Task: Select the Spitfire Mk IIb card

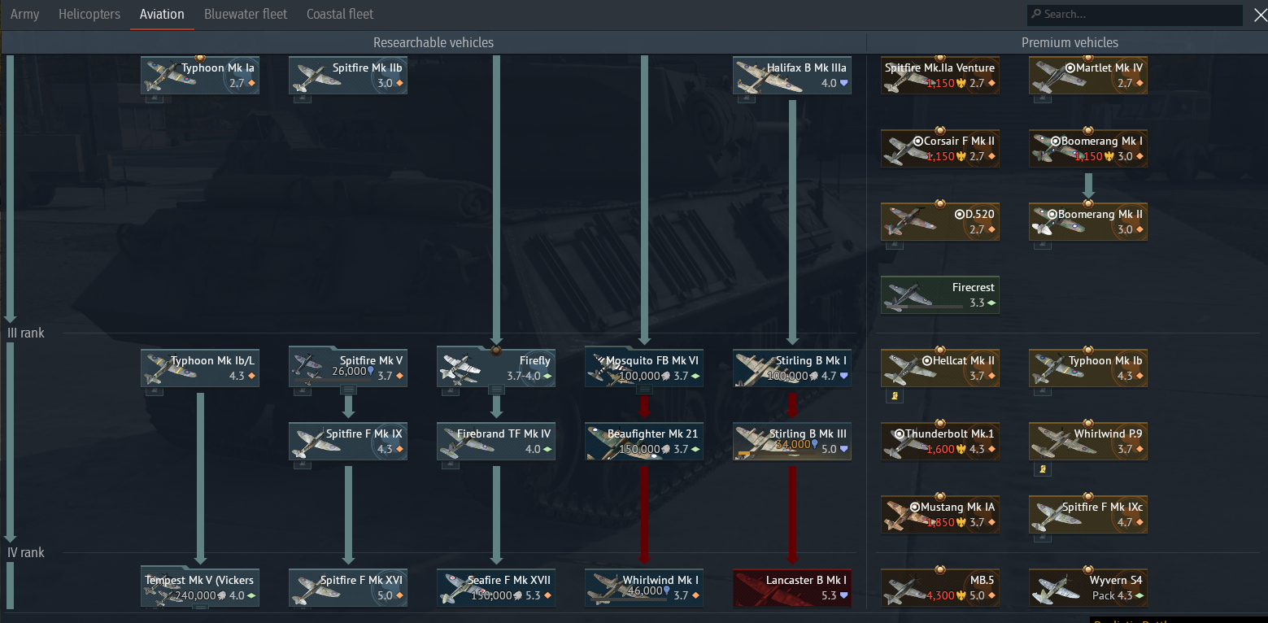Action: coord(348,75)
